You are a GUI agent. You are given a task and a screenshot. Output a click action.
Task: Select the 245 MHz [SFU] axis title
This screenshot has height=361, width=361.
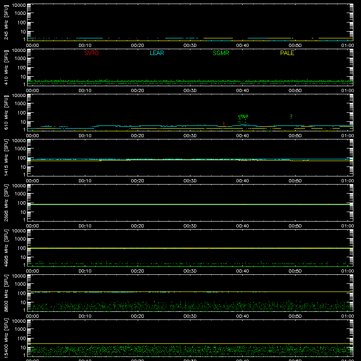tap(6, 23)
